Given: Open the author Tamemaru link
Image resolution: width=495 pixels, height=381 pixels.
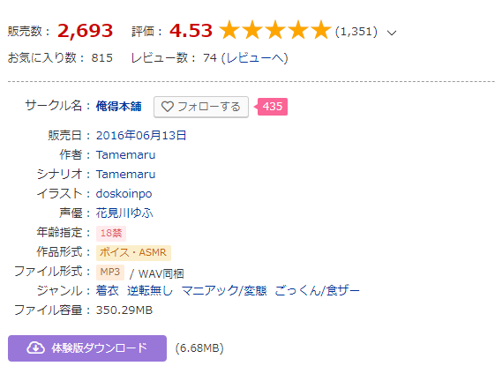Looking at the screenshot, I should coord(125,155).
